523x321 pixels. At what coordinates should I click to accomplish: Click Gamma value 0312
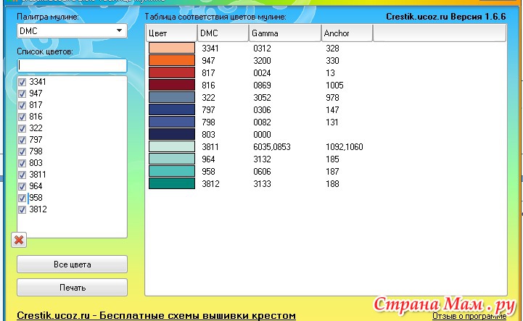point(262,49)
